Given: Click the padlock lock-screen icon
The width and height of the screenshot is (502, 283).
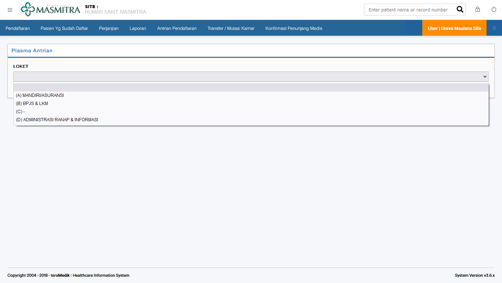Looking at the screenshot, I should pos(478,10).
